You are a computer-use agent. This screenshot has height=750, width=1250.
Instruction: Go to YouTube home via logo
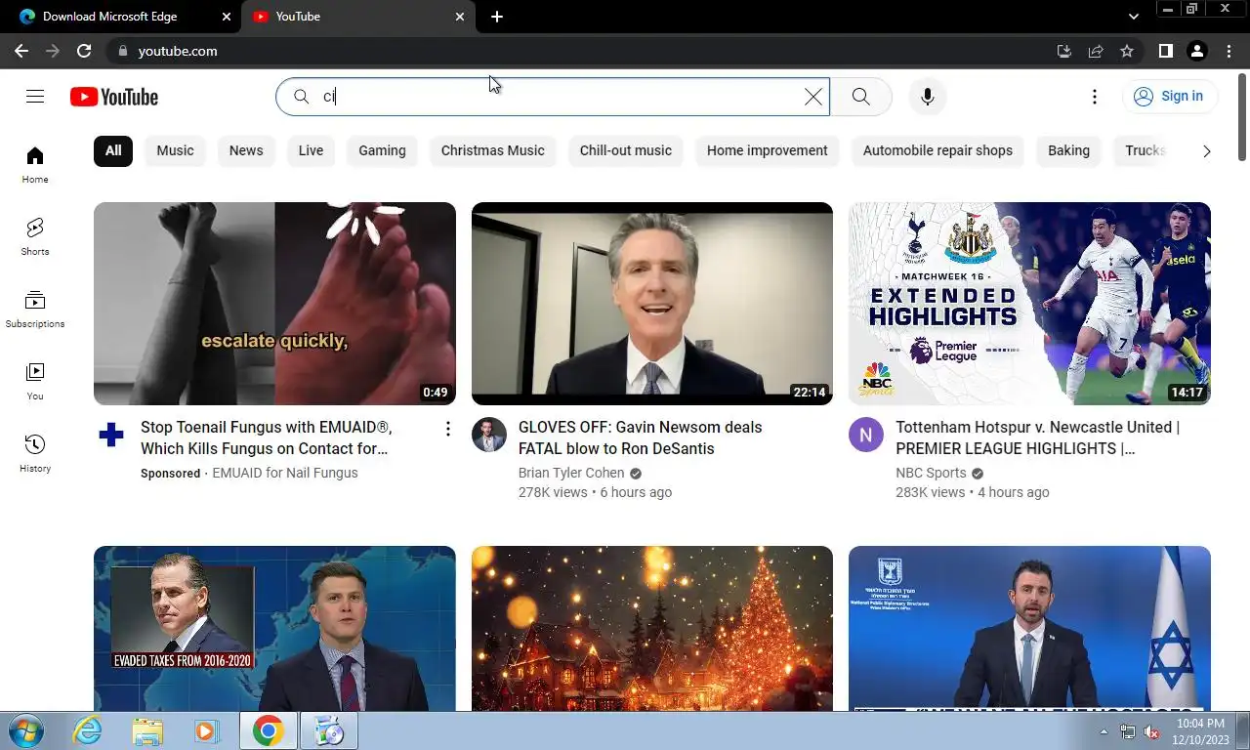click(114, 97)
